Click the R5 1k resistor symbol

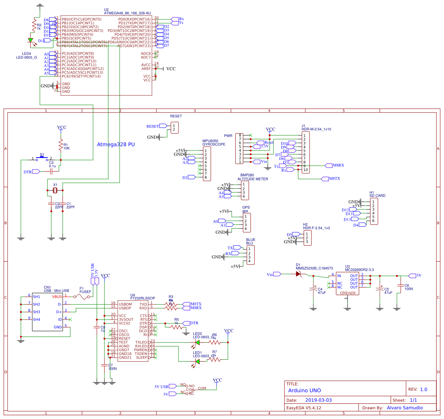(176, 327)
